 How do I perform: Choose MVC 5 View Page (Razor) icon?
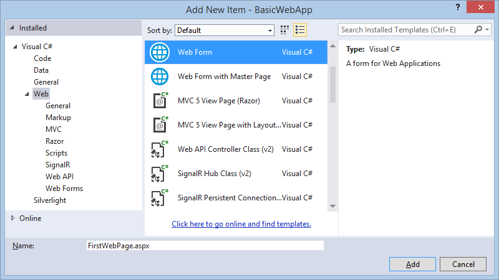coord(160,101)
